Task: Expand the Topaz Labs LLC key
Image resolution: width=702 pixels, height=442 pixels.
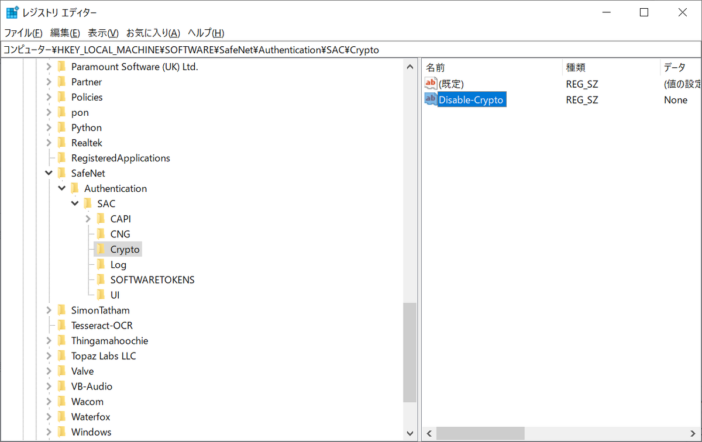Action: [x=49, y=355]
